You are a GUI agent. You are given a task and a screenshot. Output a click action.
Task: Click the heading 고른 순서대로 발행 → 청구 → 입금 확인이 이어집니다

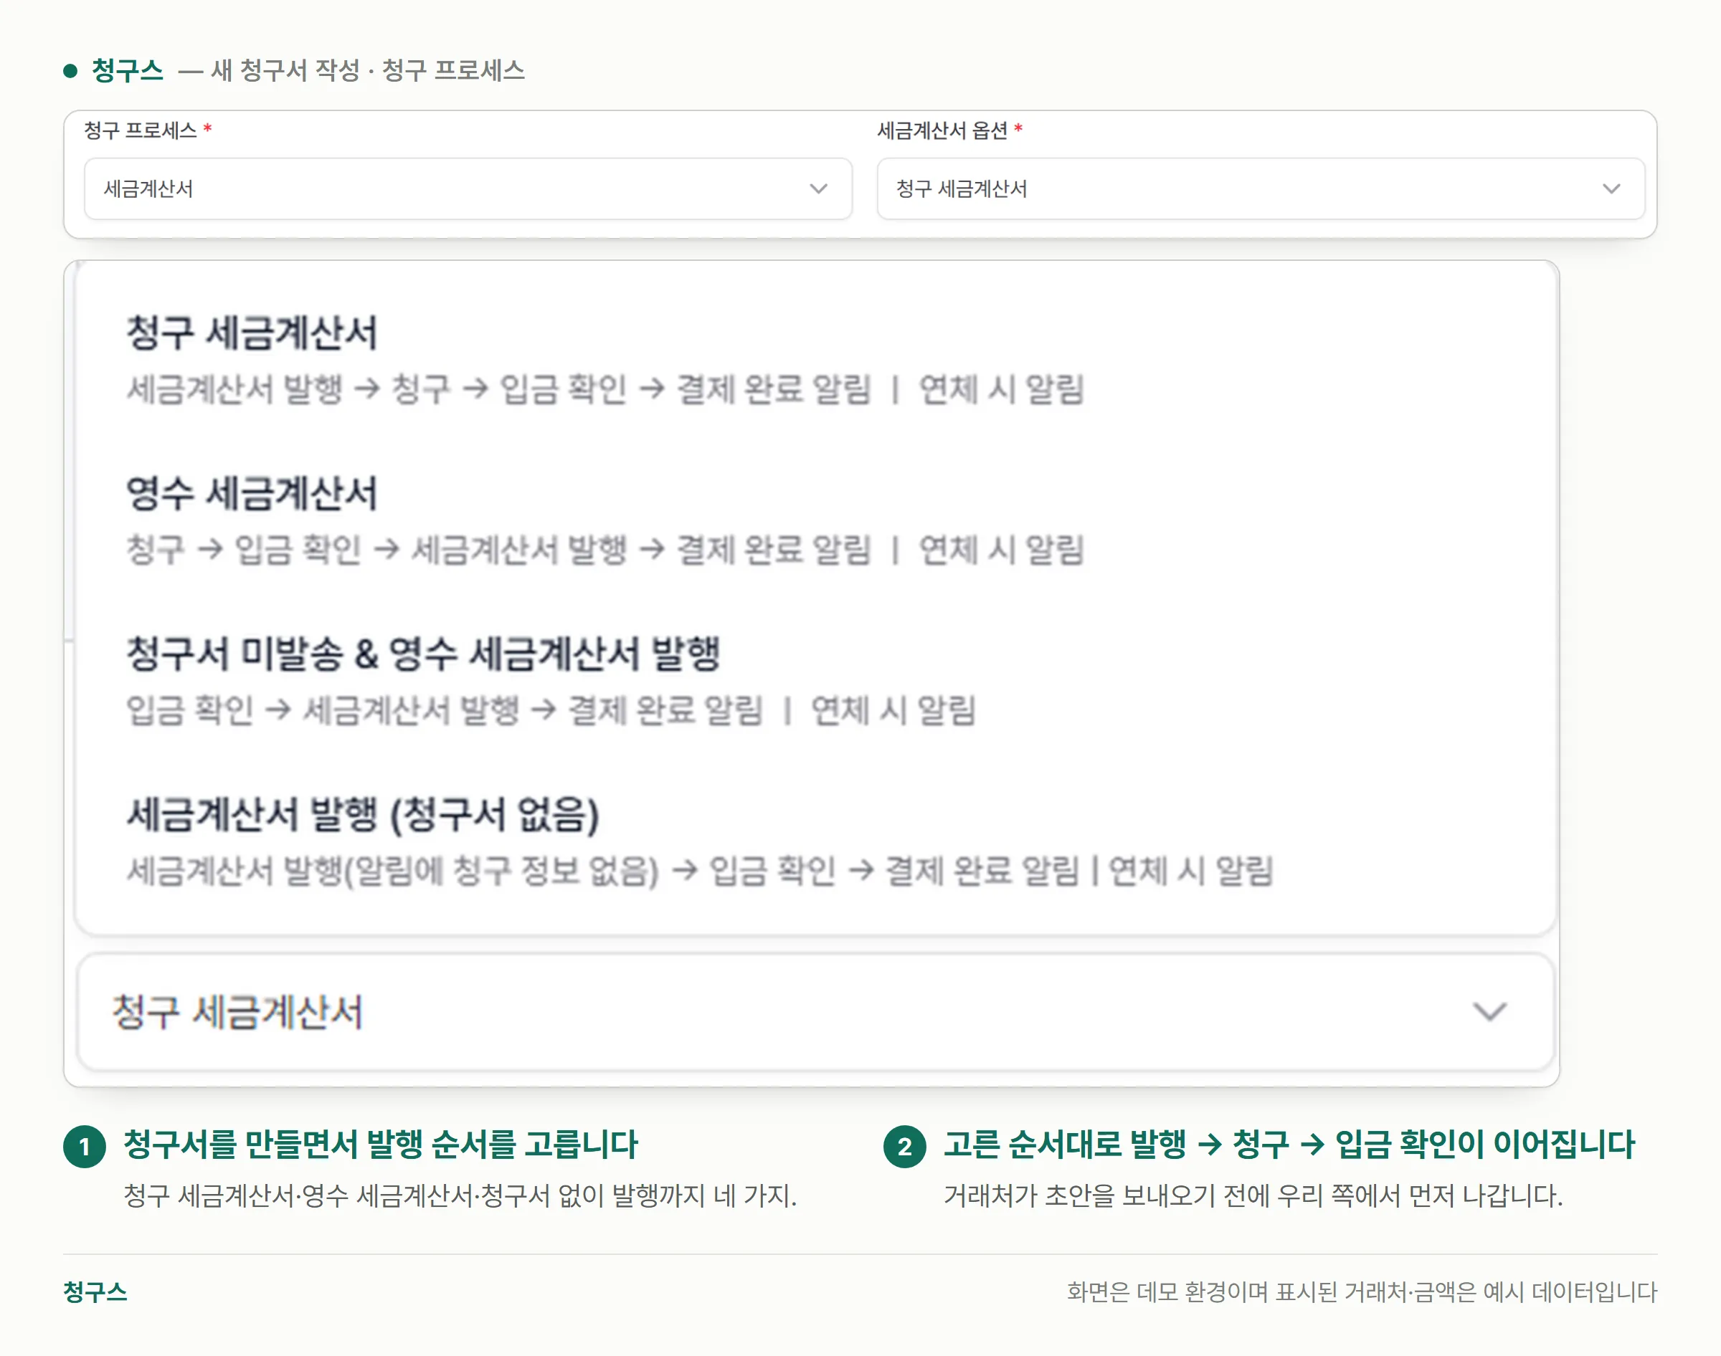(1289, 1144)
